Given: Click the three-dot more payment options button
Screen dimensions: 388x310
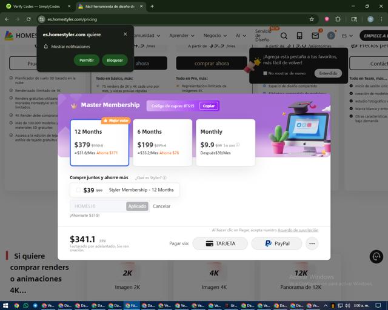Looking at the screenshot, I should click(x=312, y=244).
